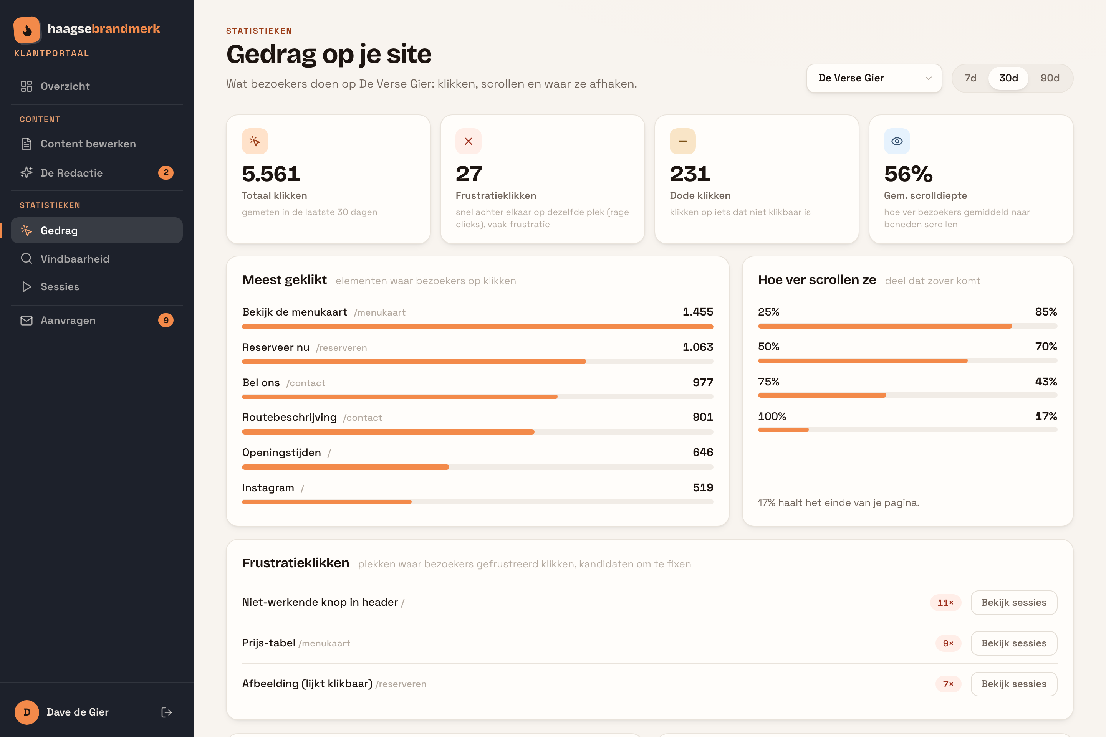
Task: Open Overzicht in the sidebar
Action: tap(96, 86)
